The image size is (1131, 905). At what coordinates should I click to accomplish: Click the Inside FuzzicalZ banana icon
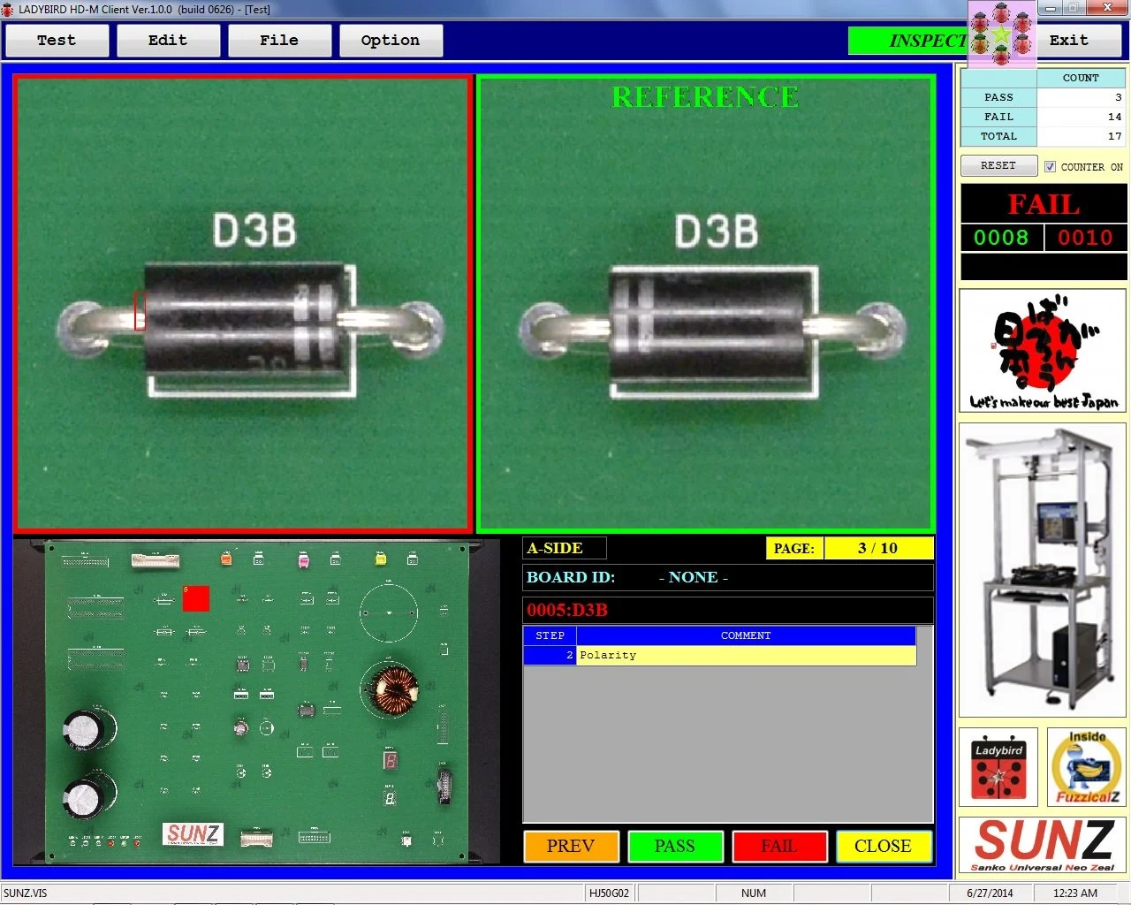[x=1085, y=767]
